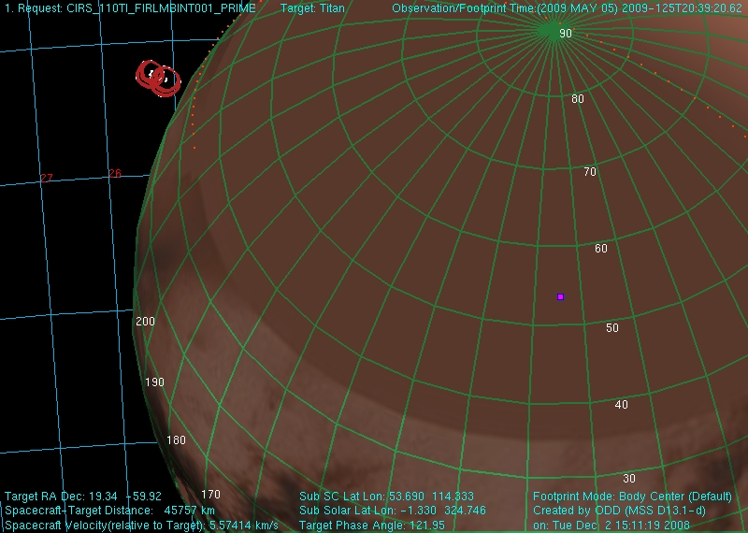Click the Footprint Mode: Body Center text

coord(633,497)
